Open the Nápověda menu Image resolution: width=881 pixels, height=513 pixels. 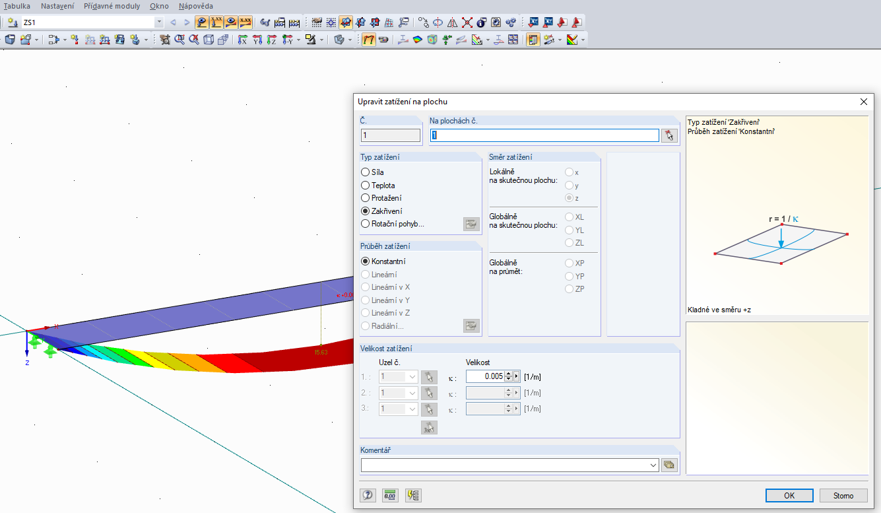click(196, 6)
